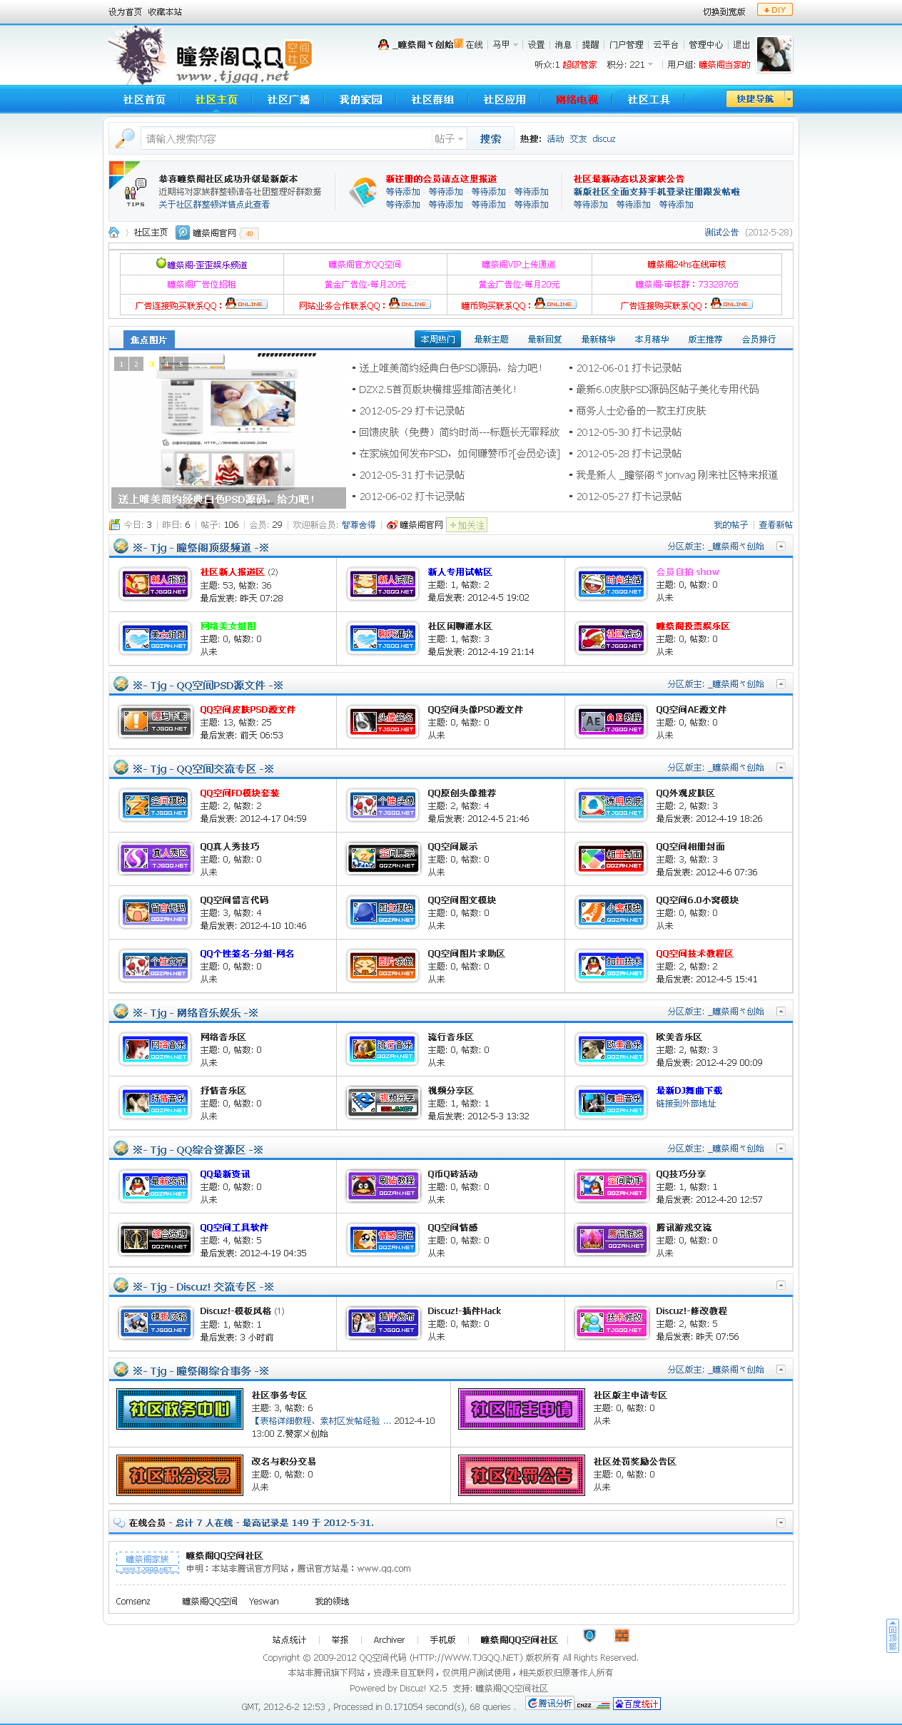Viewport: 902px width, 1725px height.
Task: Open the 社区处罚公告 banner icon
Action: pos(522,1475)
